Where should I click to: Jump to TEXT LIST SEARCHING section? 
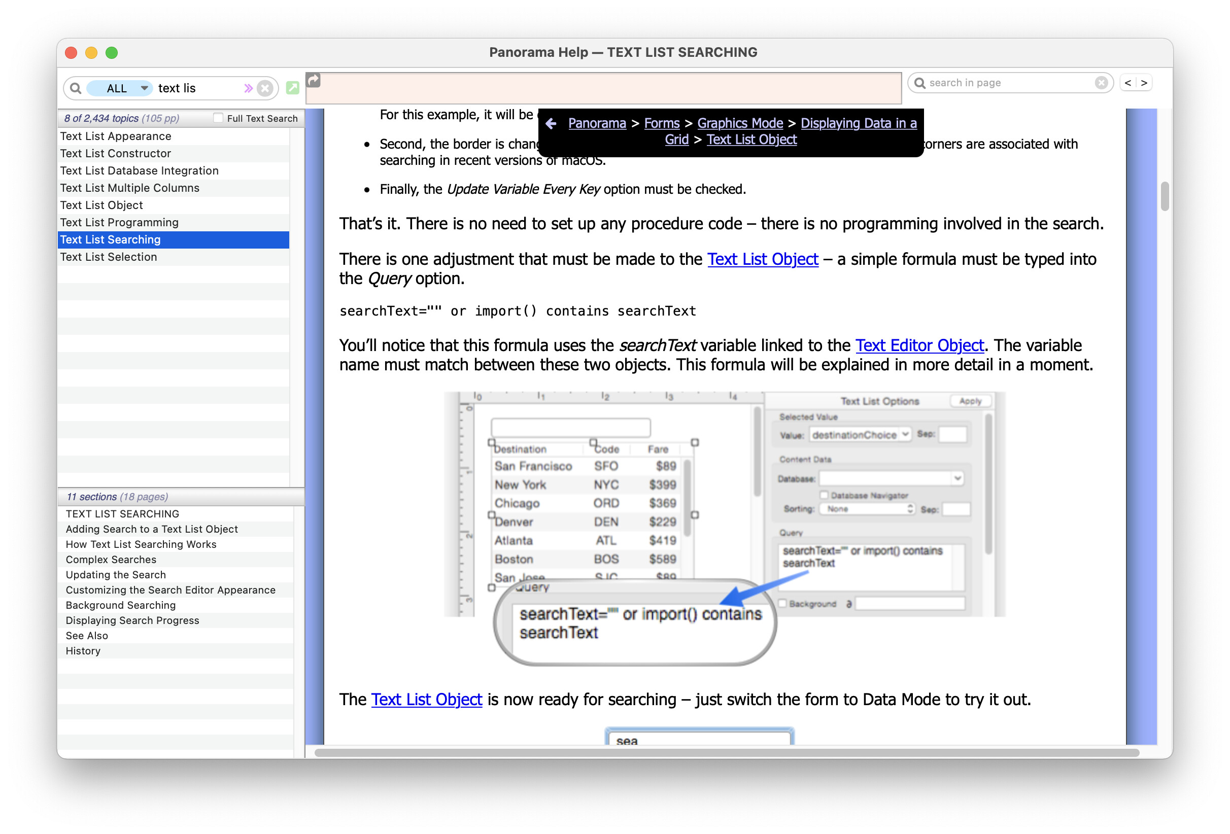175,514
